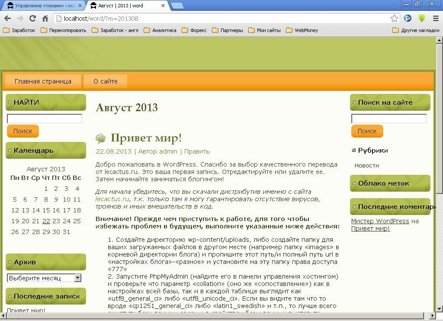Click the Календарь widget heading

(x=46, y=150)
